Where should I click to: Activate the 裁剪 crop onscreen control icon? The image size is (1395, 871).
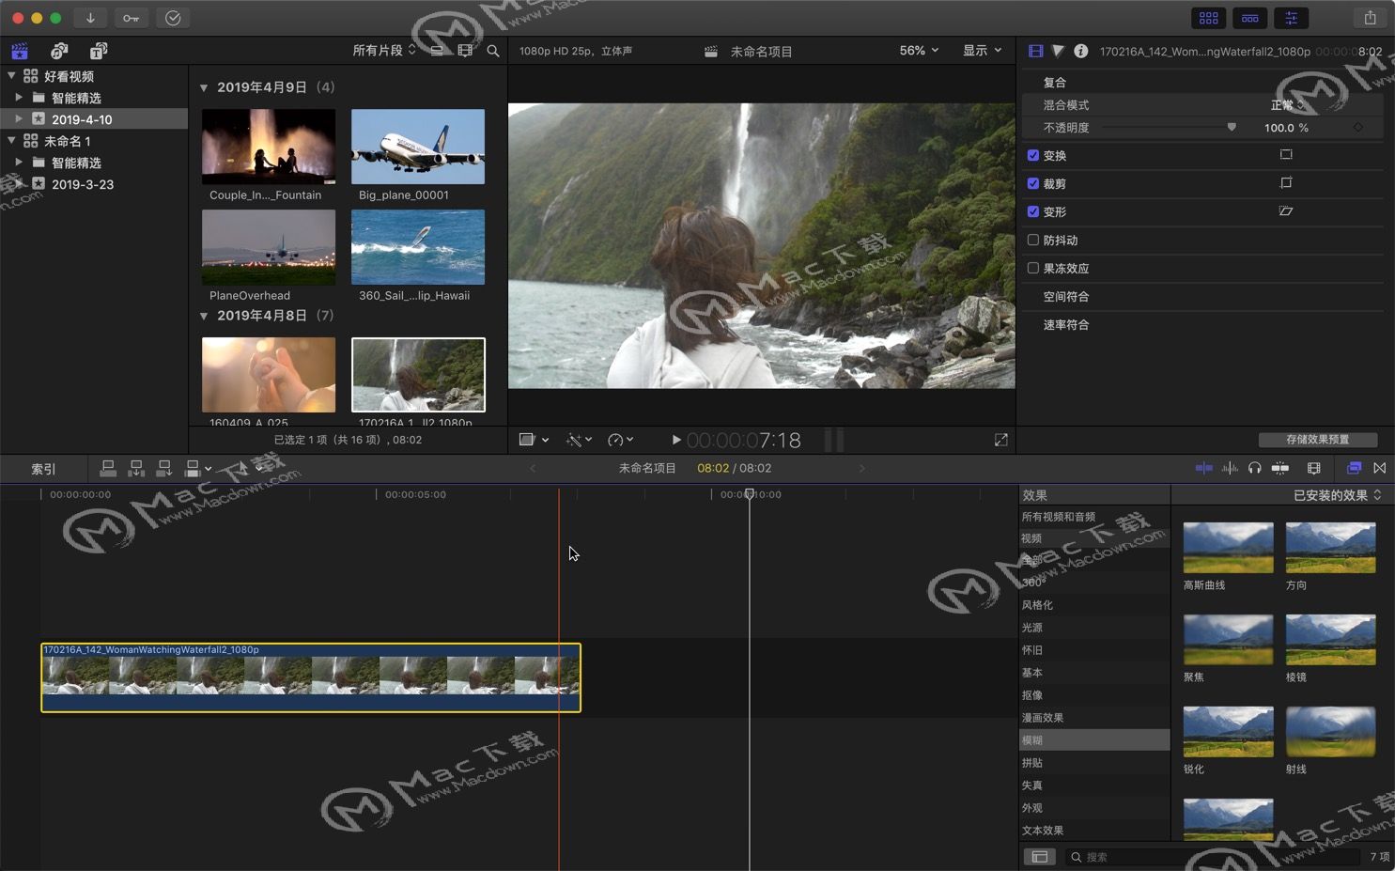point(1286,183)
